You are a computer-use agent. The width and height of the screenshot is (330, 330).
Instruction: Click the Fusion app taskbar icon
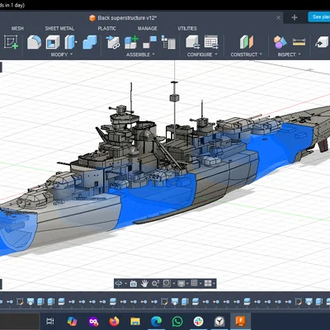[241, 321]
